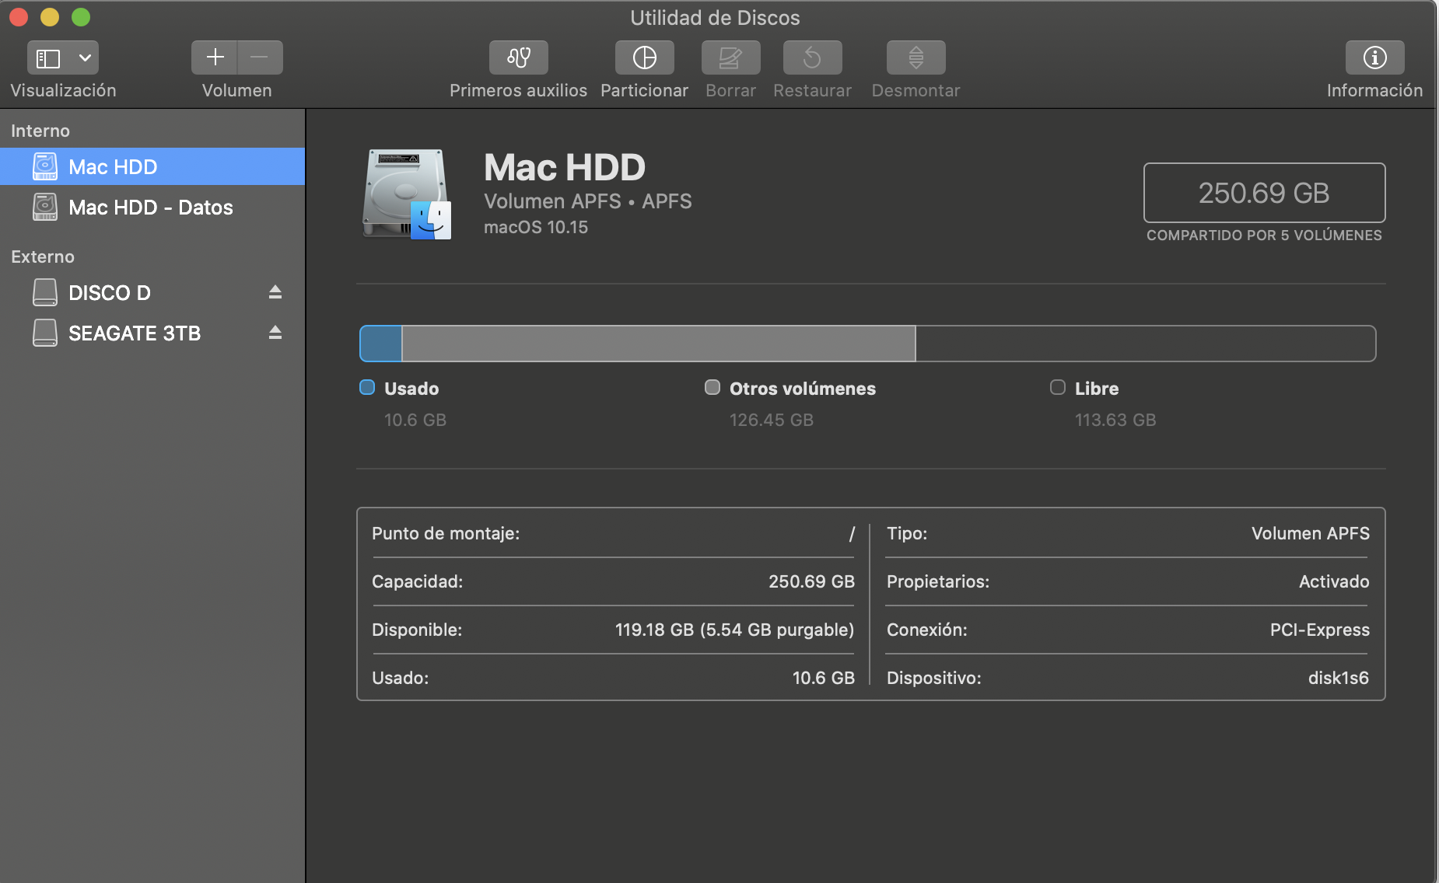Expand the Visualización dropdown chevron
The image size is (1439, 883).
pyautogui.click(x=85, y=58)
